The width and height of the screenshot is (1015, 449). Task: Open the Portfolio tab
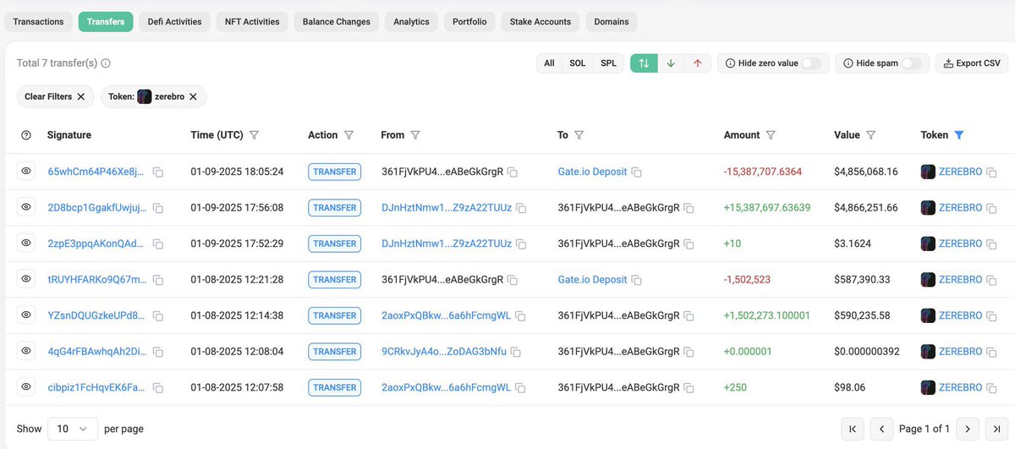pos(469,22)
